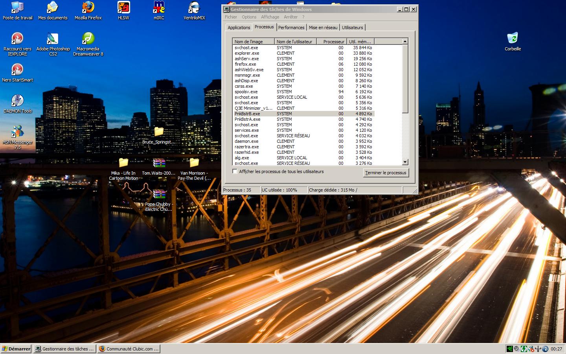Open the Mozilla Firefox desktop icon
The image size is (566, 354).
(88, 8)
